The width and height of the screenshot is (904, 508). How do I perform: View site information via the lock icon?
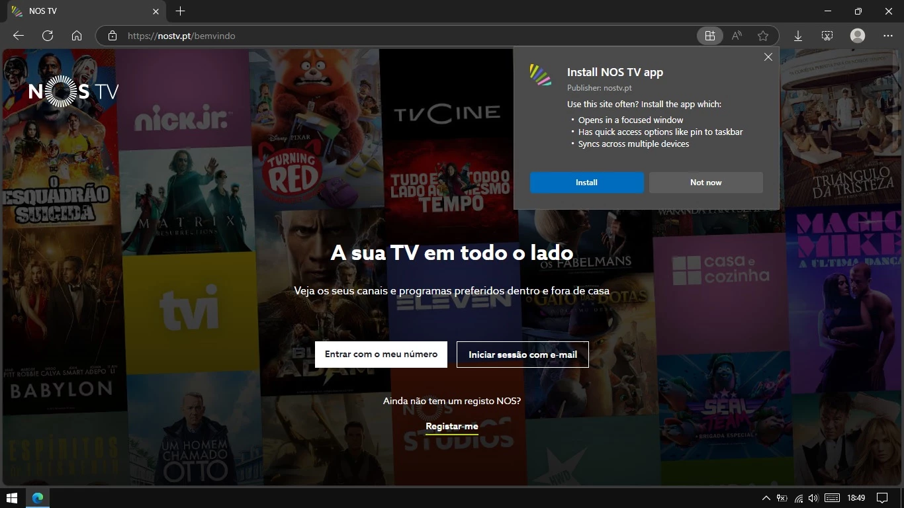tap(113, 36)
